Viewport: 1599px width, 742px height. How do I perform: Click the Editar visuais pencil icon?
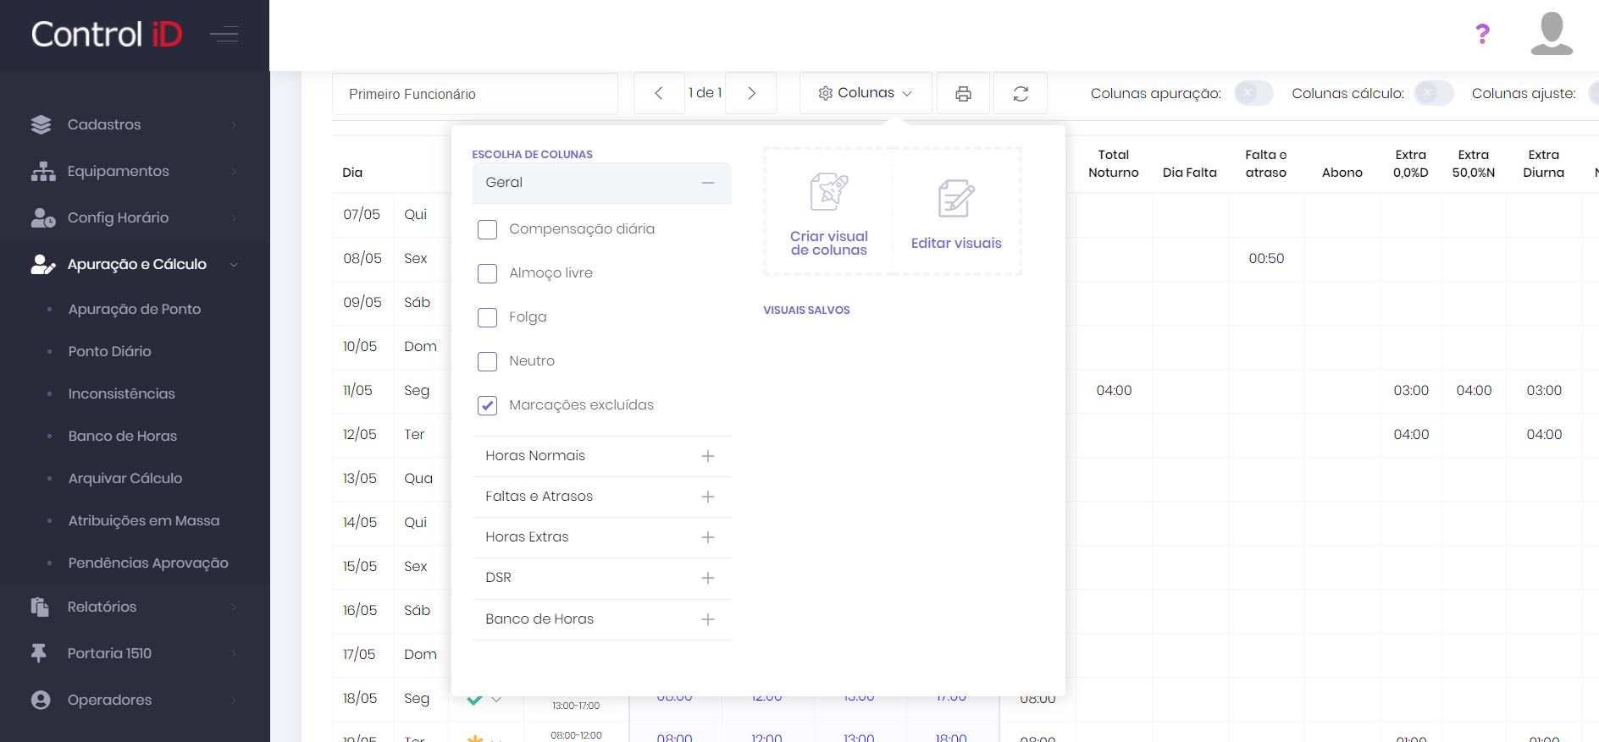956,199
